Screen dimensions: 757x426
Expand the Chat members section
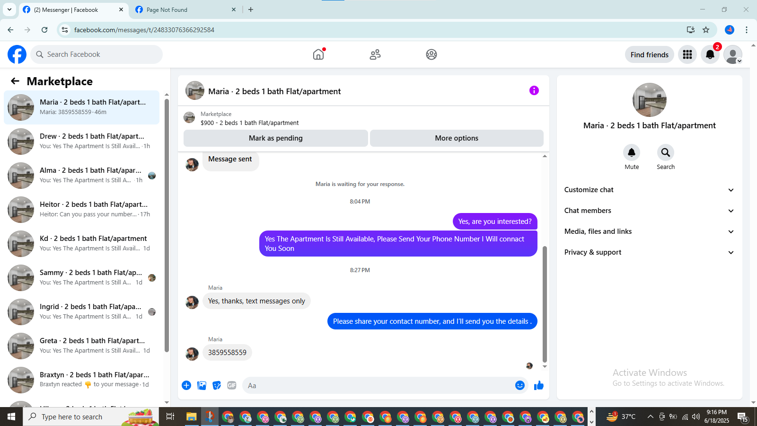pyautogui.click(x=649, y=211)
